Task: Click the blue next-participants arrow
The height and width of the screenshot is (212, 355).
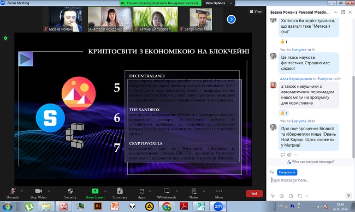Action: (231, 19)
